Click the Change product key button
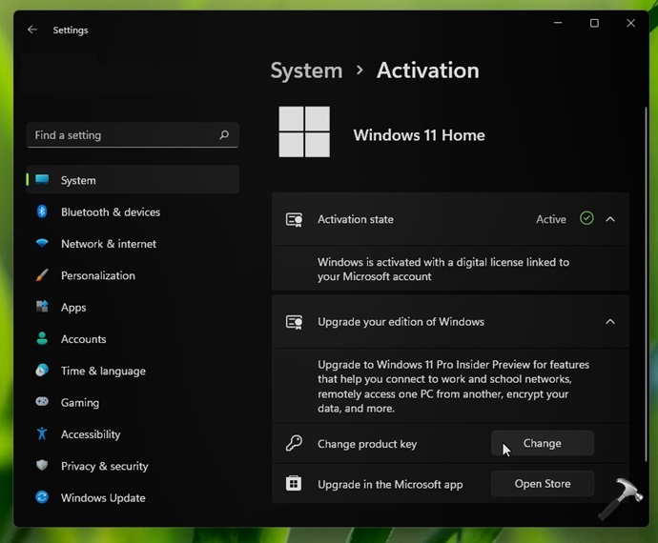Viewport: 658px width, 543px height. (543, 443)
